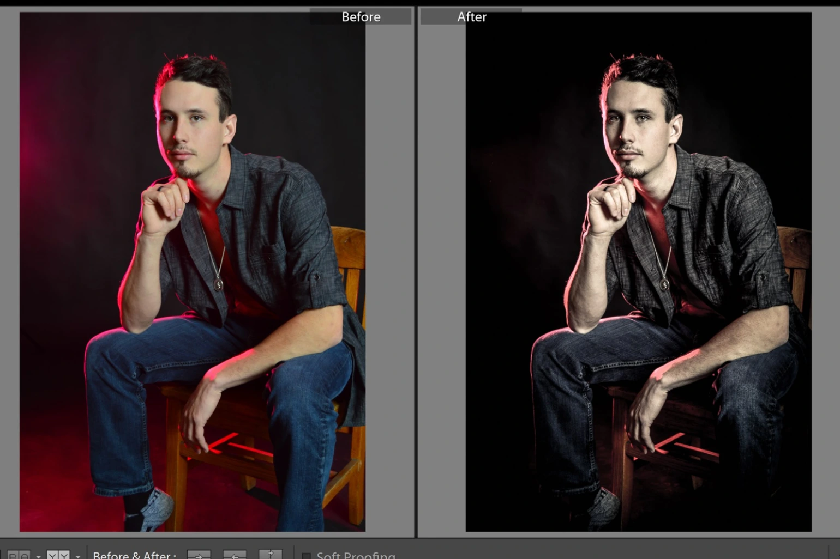The height and width of the screenshot is (559, 840).
Task: Copy After settings to Before arrow button
Action: (x=235, y=555)
